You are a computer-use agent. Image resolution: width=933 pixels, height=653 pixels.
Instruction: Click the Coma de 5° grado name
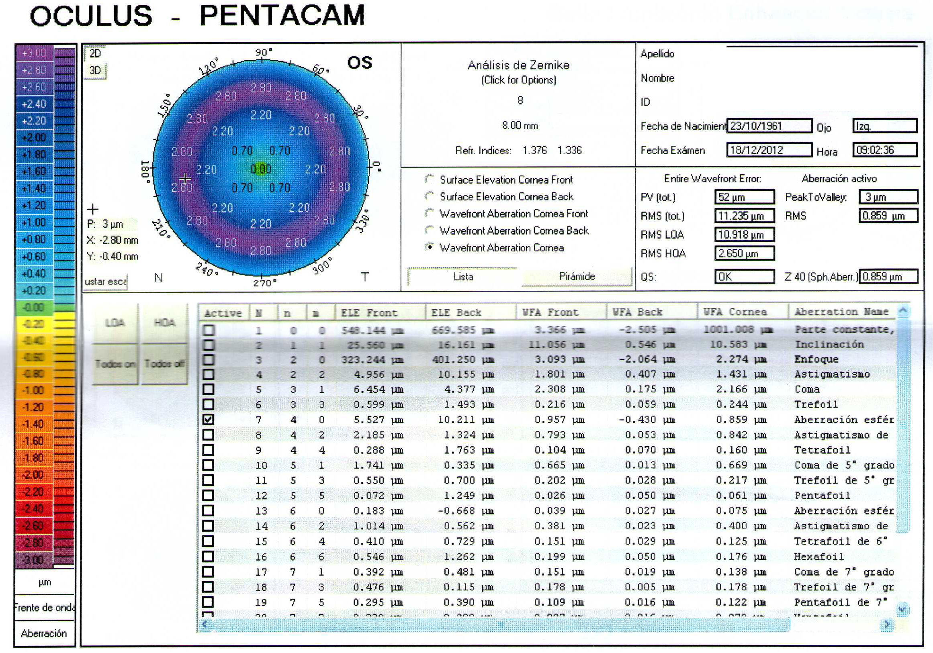coord(844,465)
